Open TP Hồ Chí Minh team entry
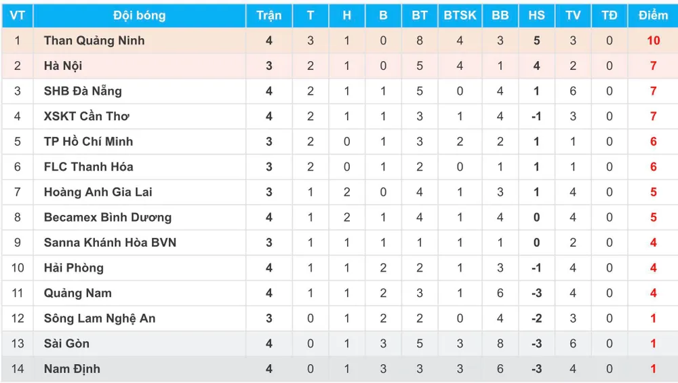This screenshot has width=678, height=383. (x=88, y=142)
